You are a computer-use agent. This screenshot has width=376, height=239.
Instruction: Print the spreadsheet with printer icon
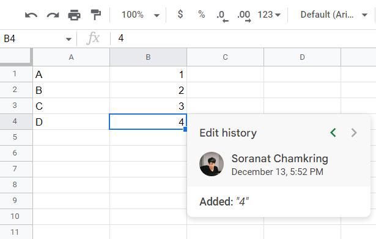75,15
